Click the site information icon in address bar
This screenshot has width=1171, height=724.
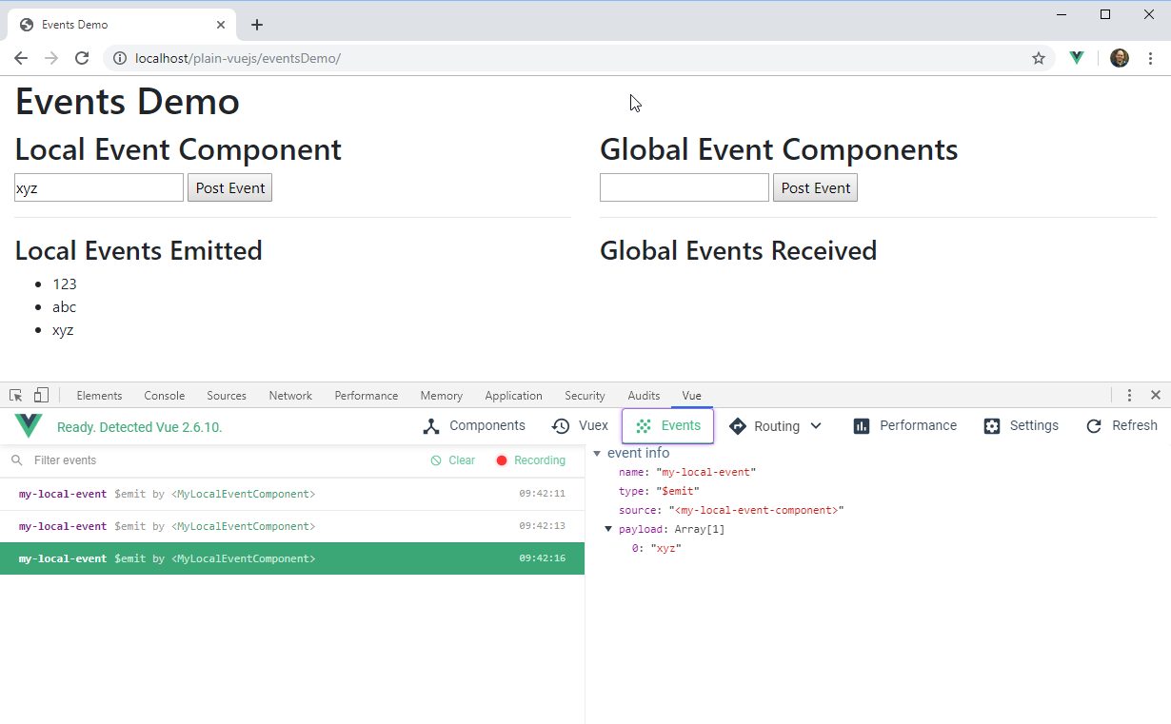click(120, 58)
